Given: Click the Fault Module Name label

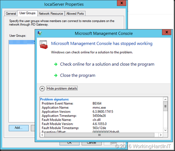Looking at the screenshot, I should click(x=56, y=120).
